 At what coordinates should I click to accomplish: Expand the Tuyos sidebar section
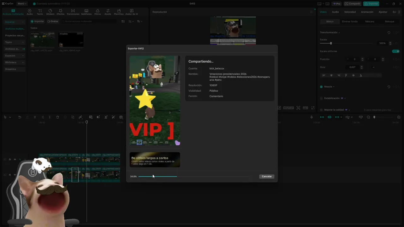tap(15, 42)
